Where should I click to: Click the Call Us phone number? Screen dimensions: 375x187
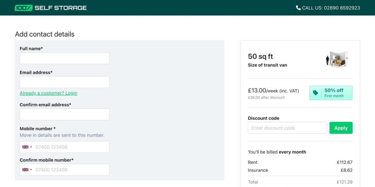pyautogui.click(x=331, y=8)
